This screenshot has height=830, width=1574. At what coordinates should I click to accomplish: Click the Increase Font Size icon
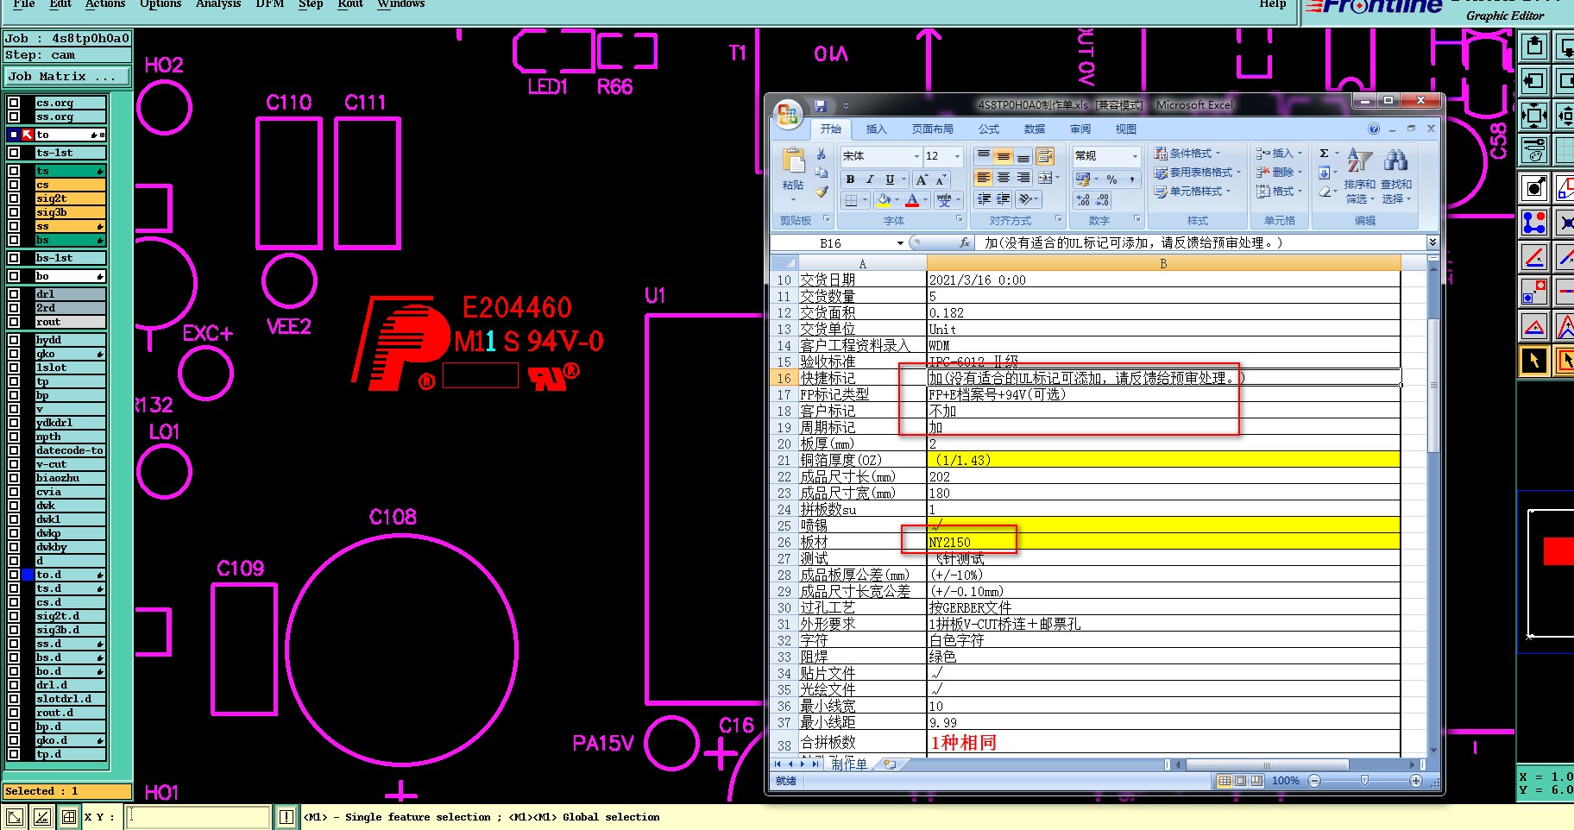coord(922,179)
